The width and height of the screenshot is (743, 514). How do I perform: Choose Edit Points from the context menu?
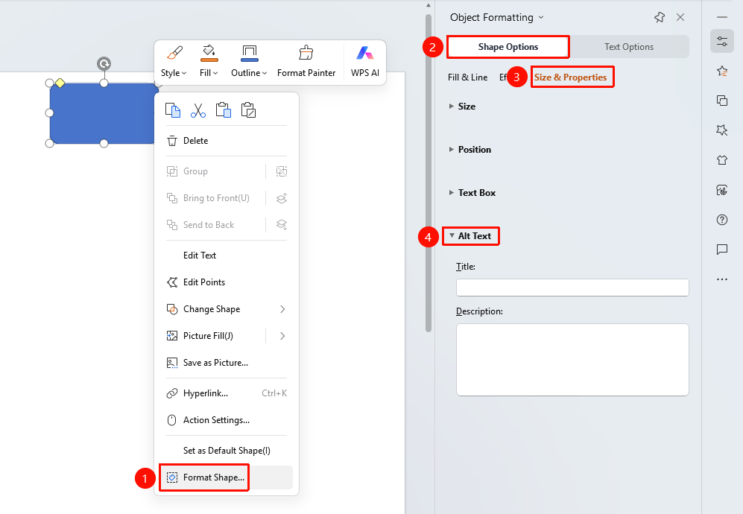(227, 282)
